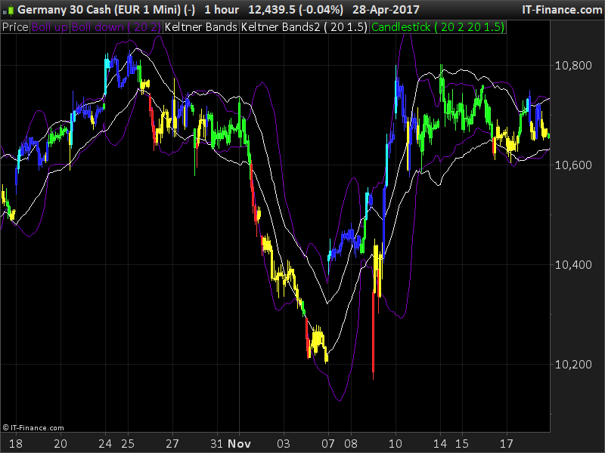Click the 10,200 price axis label
The width and height of the screenshot is (605, 453).
573,364
